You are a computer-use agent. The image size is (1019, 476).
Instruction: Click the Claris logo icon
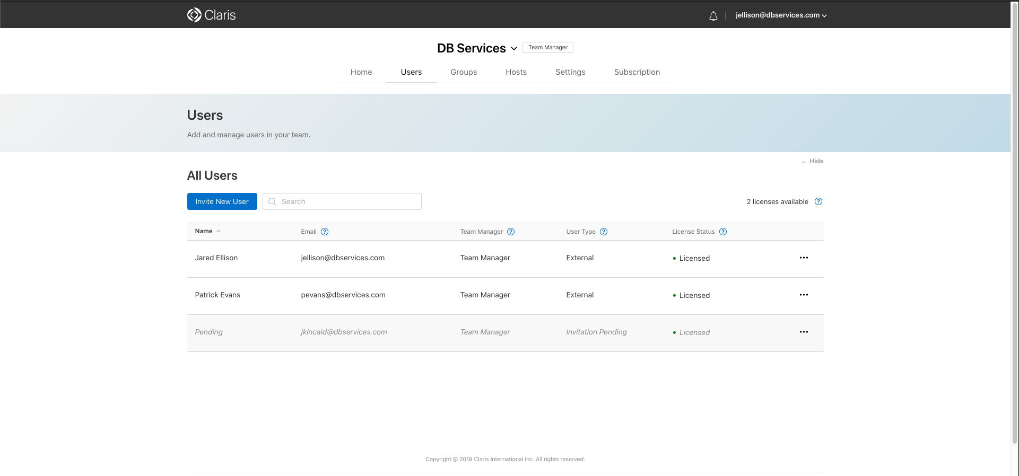194,15
